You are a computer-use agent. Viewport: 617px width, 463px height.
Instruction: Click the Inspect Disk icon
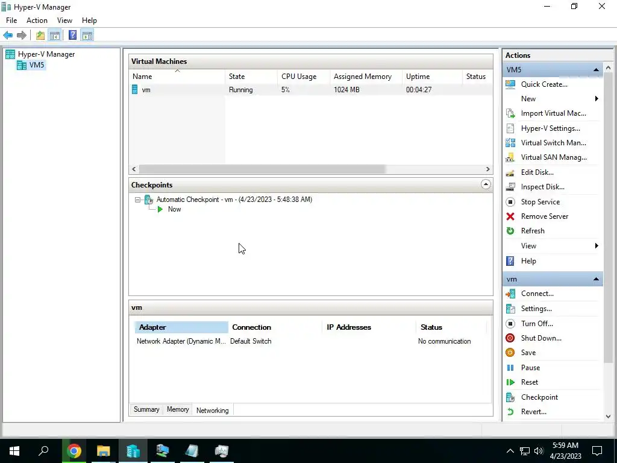click(x=510, y=187)
